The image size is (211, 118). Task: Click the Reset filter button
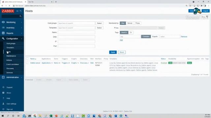(x=122, y=52)
